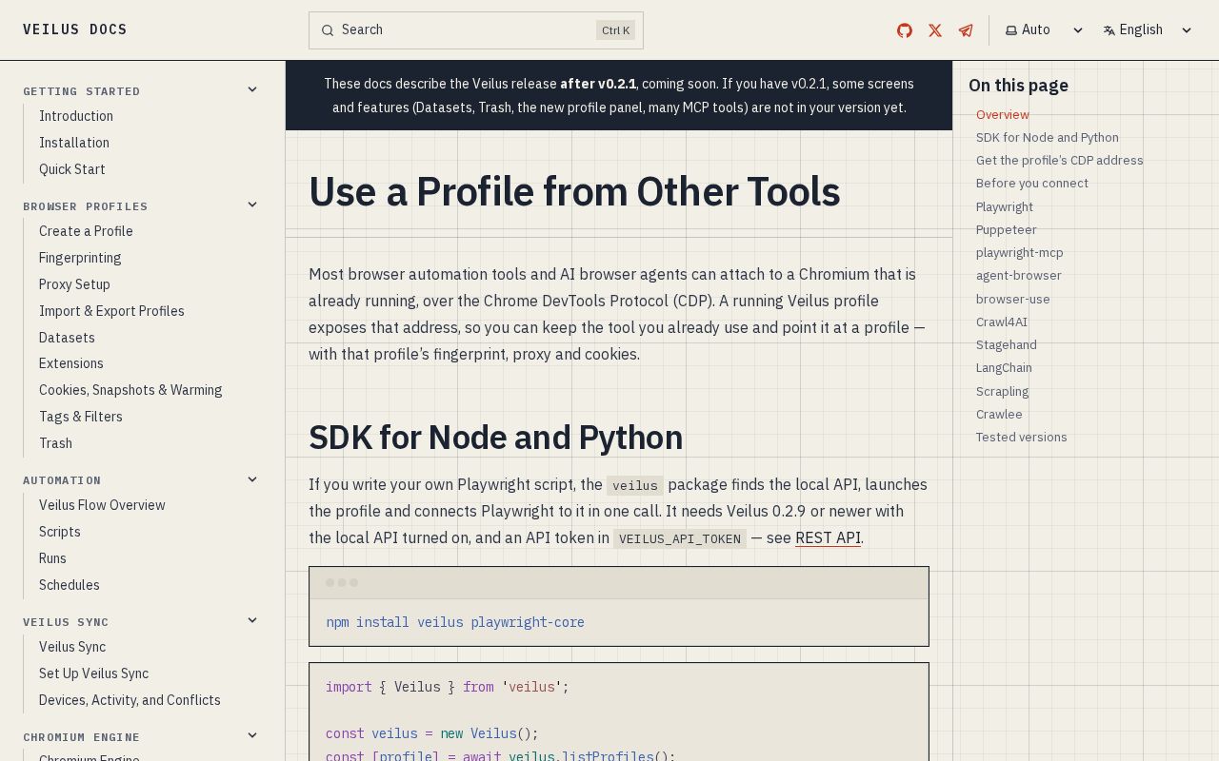Collapse the Veilus Sync section
The image size is (1219, 761).
tap(252, 620)
